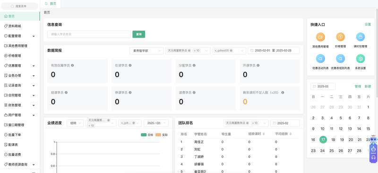The width and height of the screenshot is (378, 173).
Task: Open 批量下单 in the sidebar
Action: [x=20, y=135]
